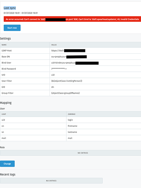The width and height of the screenshot is (141, 188).
Task: Click the UID row label
Action: [3, 75]
